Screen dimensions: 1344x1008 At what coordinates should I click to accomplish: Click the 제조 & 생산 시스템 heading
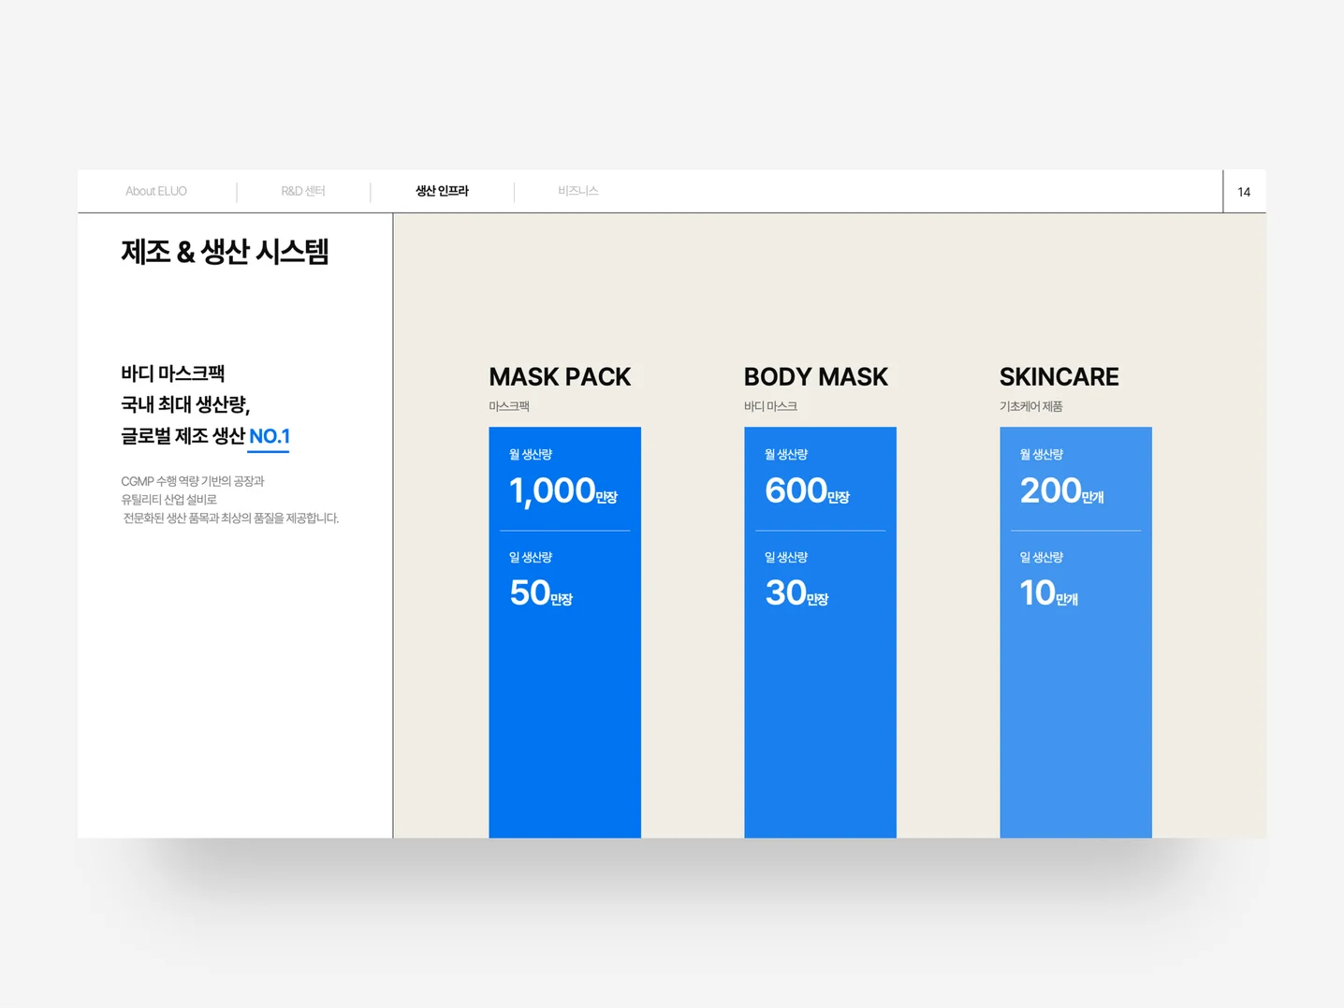pos(225,252)
